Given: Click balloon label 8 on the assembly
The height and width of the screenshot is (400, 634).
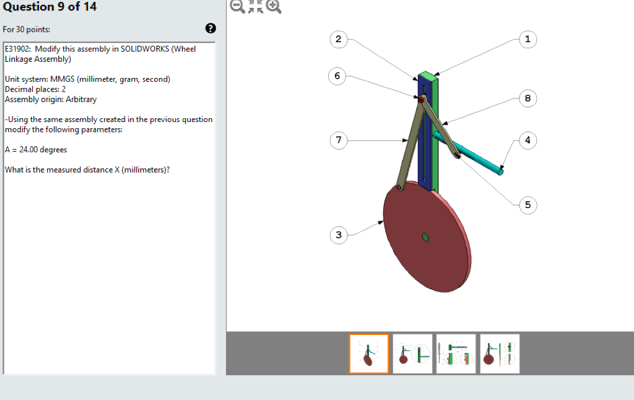Looking at the screenshot, I should pyautogui.click(x=527, y=98).
